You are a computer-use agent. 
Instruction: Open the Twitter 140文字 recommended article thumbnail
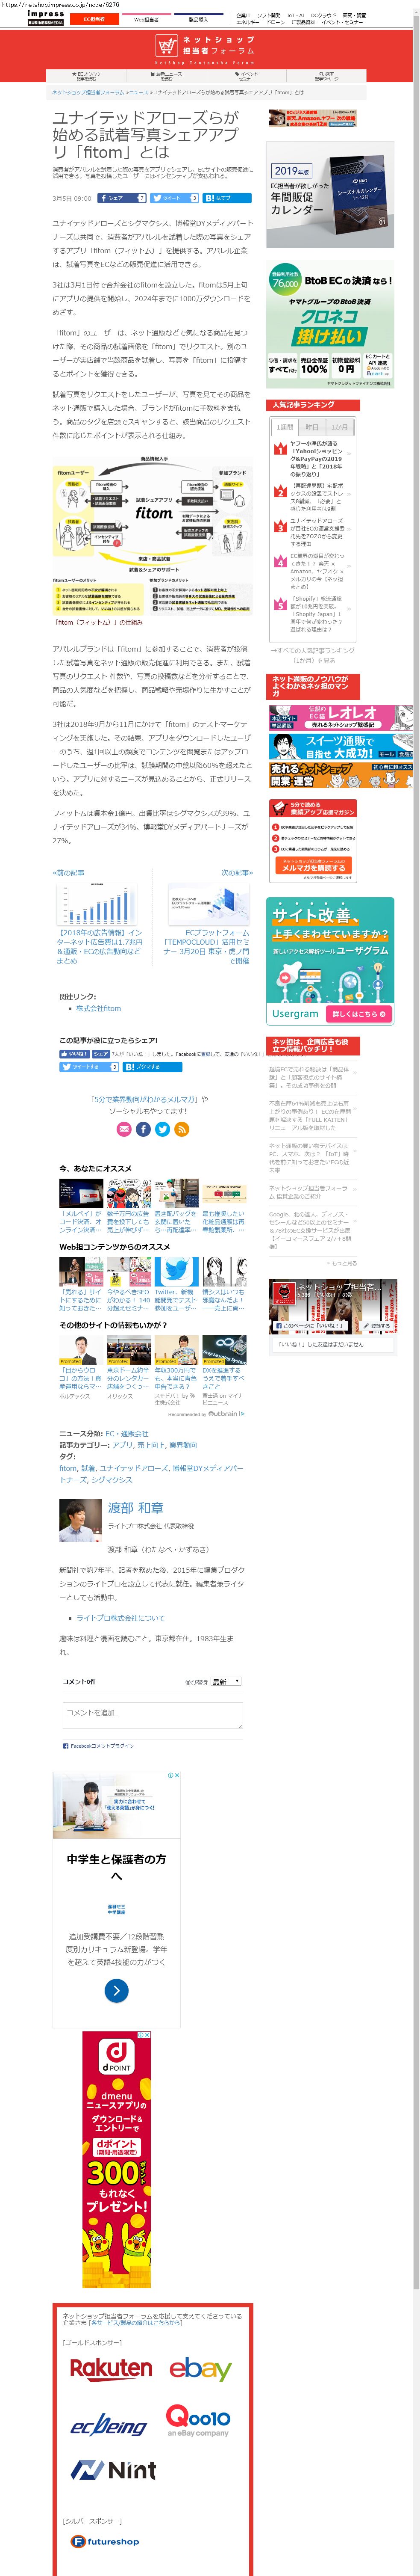click(x=176, y=1271)
